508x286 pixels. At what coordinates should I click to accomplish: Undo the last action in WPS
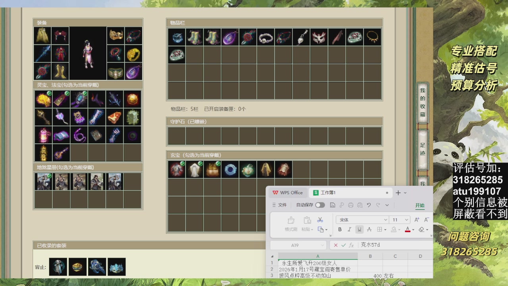[x=369, y=205]
